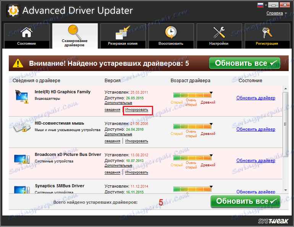Click the scrollbar down arrow in driver list
Screen dimensions: 294x227
[286, 190]
